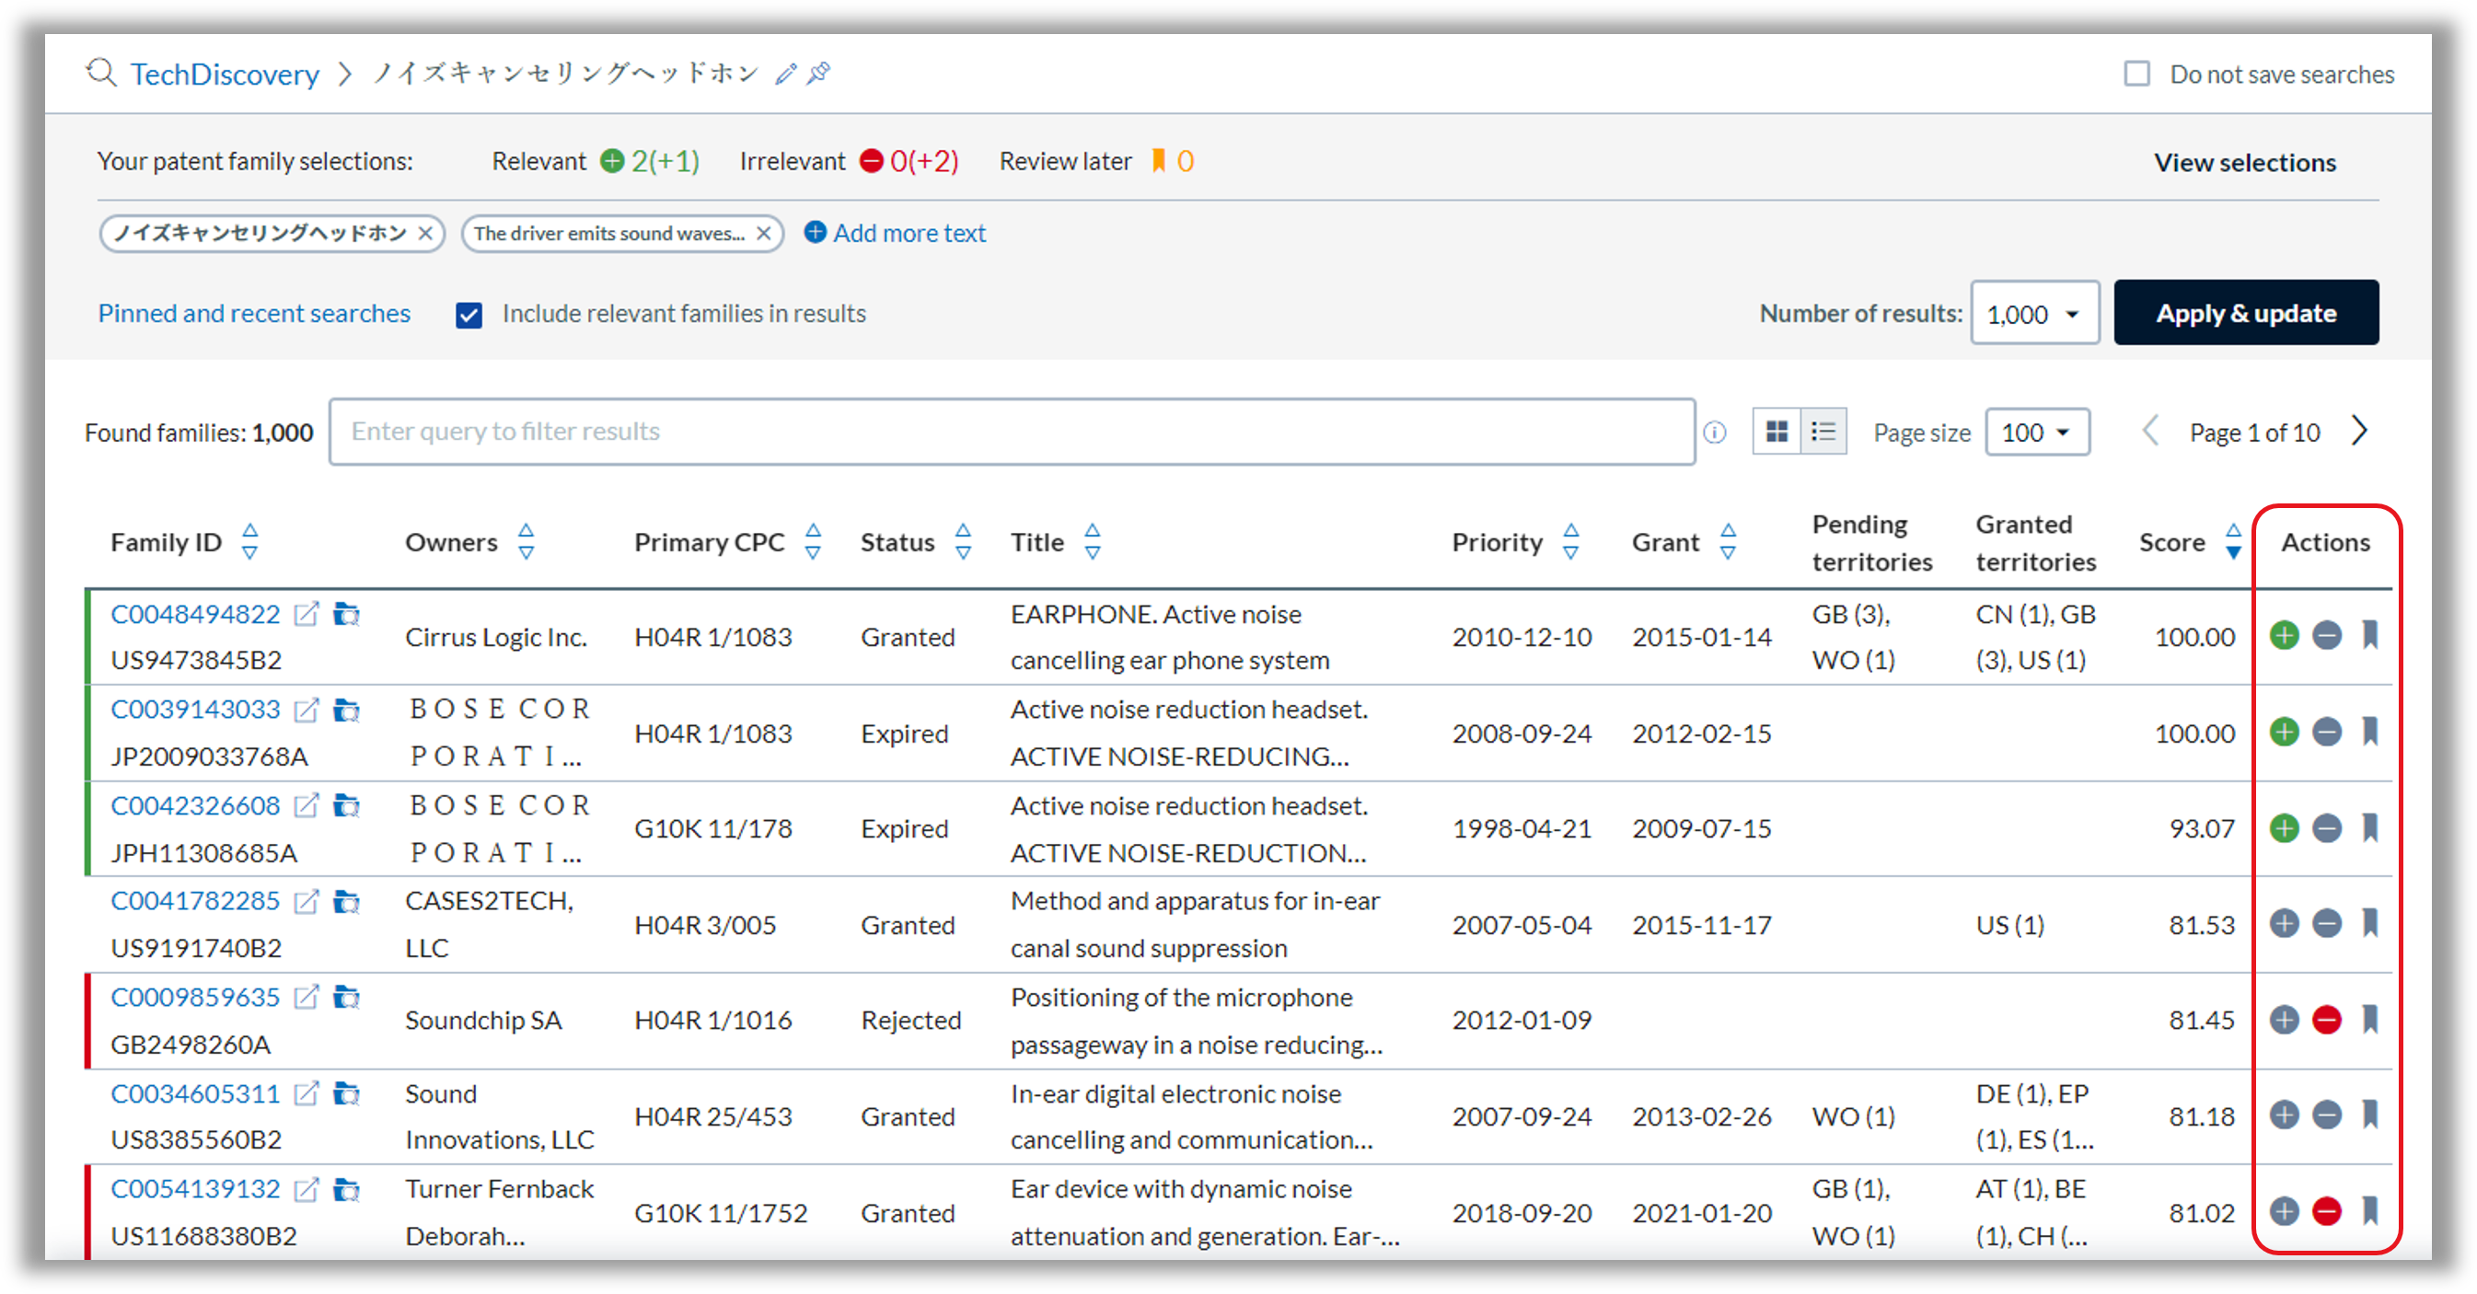Mark Sound Innovations row as irrelevant
This screenshot has height=1294, width=2477.
pyautogui.click(x=2326, y=1115)
